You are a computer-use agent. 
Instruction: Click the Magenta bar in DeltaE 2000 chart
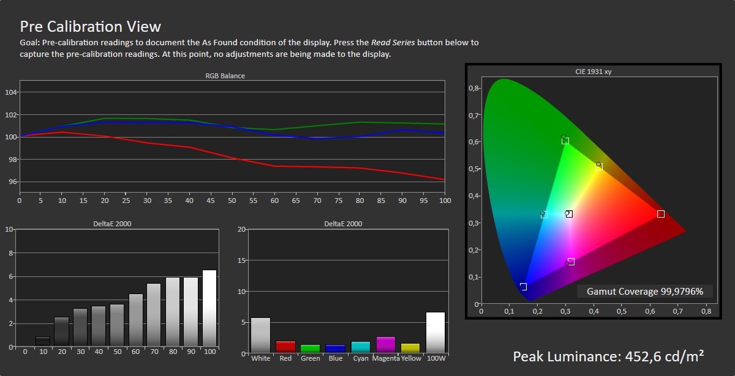tap(386, 344)
